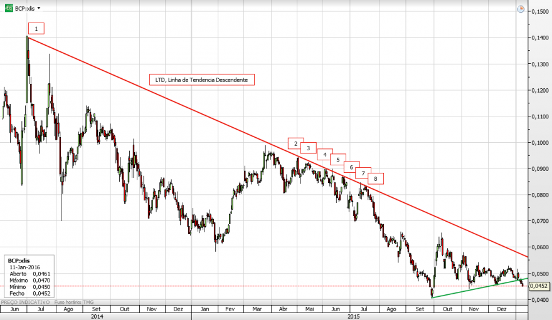Click the 0,1500 price axis label
This screenshot has width=552, height=320.
540,12
